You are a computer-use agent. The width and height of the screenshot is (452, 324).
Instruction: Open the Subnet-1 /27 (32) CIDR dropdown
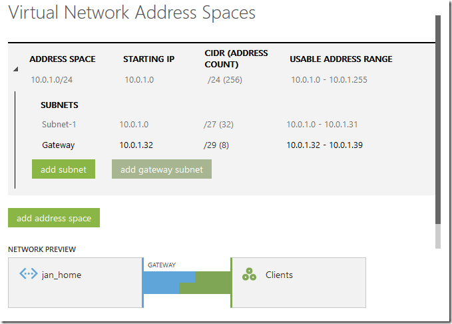[x=218, y=125]
